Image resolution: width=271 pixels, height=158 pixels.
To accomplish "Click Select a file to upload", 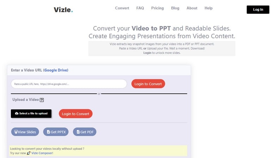I will (x=31, y=113).
